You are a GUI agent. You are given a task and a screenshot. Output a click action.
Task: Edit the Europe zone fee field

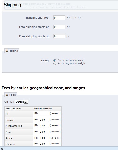pos(44,120)
